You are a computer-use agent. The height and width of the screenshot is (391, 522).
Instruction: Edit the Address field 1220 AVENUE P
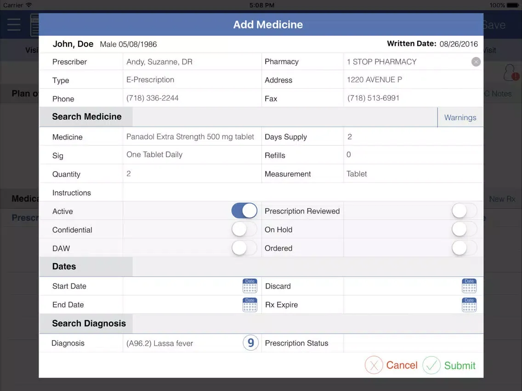[x=413, y=80]
